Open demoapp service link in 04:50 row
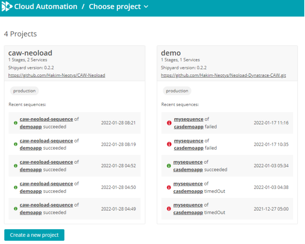305x244 pixels. click(x=31, y=191)
